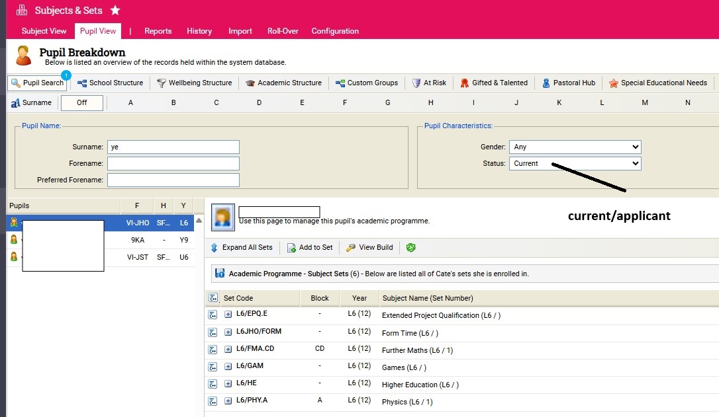
Task: Select Gifted & Talented filter
Action: point(494,83)
